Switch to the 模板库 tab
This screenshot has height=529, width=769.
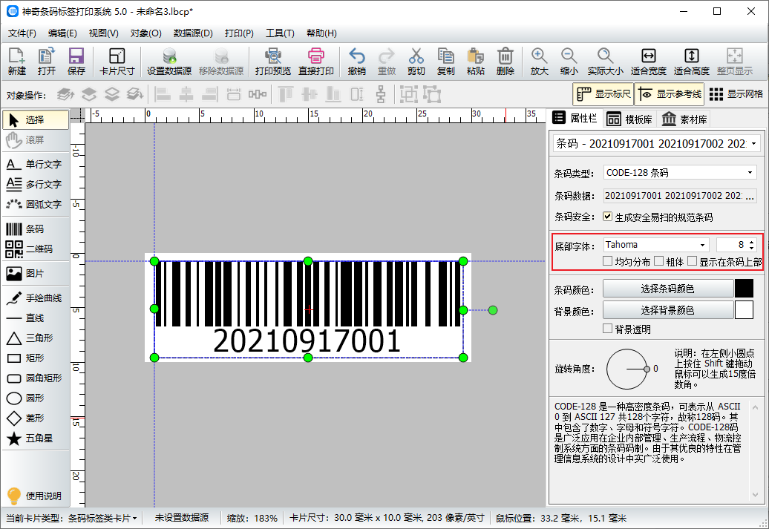click(629, 119)
